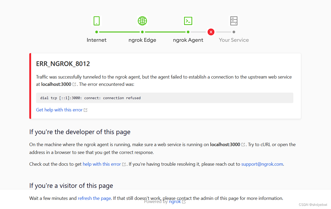
Task: Click the green dot under Internet
Action: pyautogui.click(x=97, y=32)
